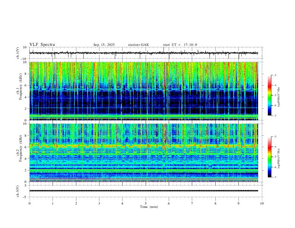Click time axis tick label '4'

coord(122,203)
